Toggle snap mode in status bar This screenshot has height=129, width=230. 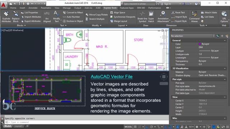tap(139, 127)
